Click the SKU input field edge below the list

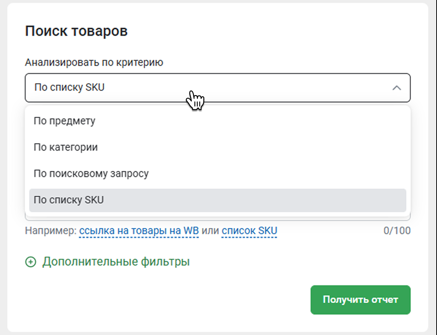[x=217, y=218]
